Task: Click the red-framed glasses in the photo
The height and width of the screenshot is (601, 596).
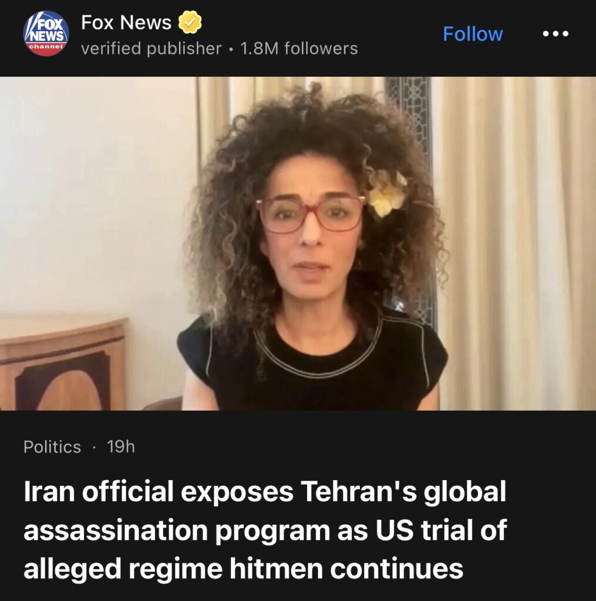Action: point(311,214)
